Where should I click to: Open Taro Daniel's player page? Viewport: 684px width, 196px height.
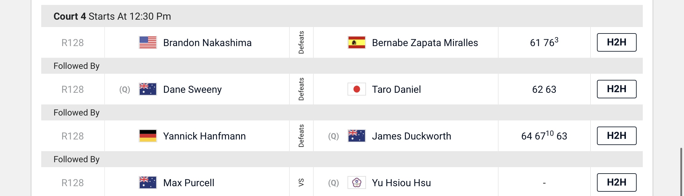click(396, 89)
